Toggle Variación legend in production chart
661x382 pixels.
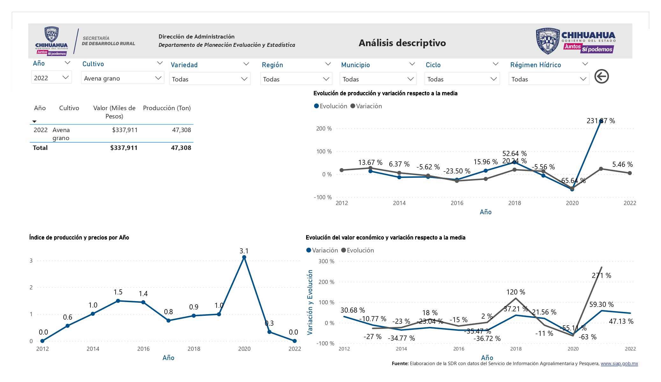point(366,106)
